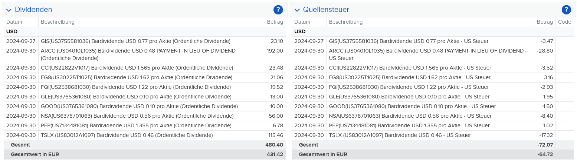Viewport: 577px width, 161px height.
Task: Select Datum column header in Dividenden table
Action: tap(14, 22)
